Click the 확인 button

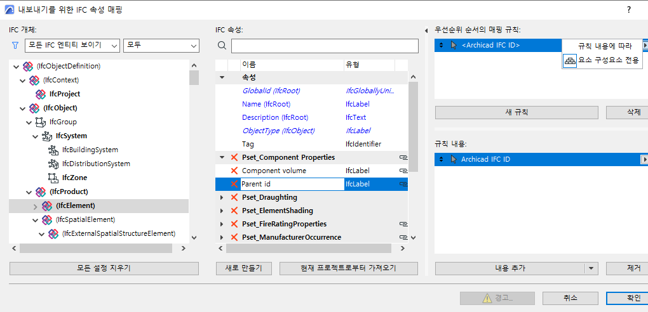click(x=627, y=298)
